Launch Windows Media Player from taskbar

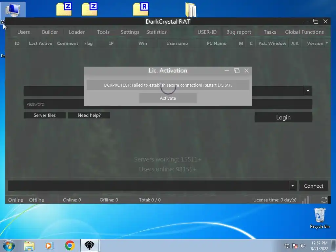tap(49, 245)
